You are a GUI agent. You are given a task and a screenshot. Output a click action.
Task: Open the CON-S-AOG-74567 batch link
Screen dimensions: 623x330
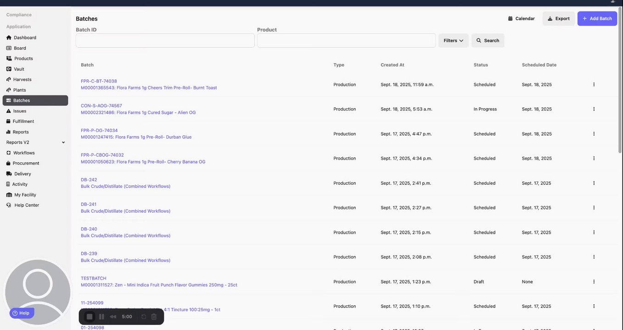[101, 106]
